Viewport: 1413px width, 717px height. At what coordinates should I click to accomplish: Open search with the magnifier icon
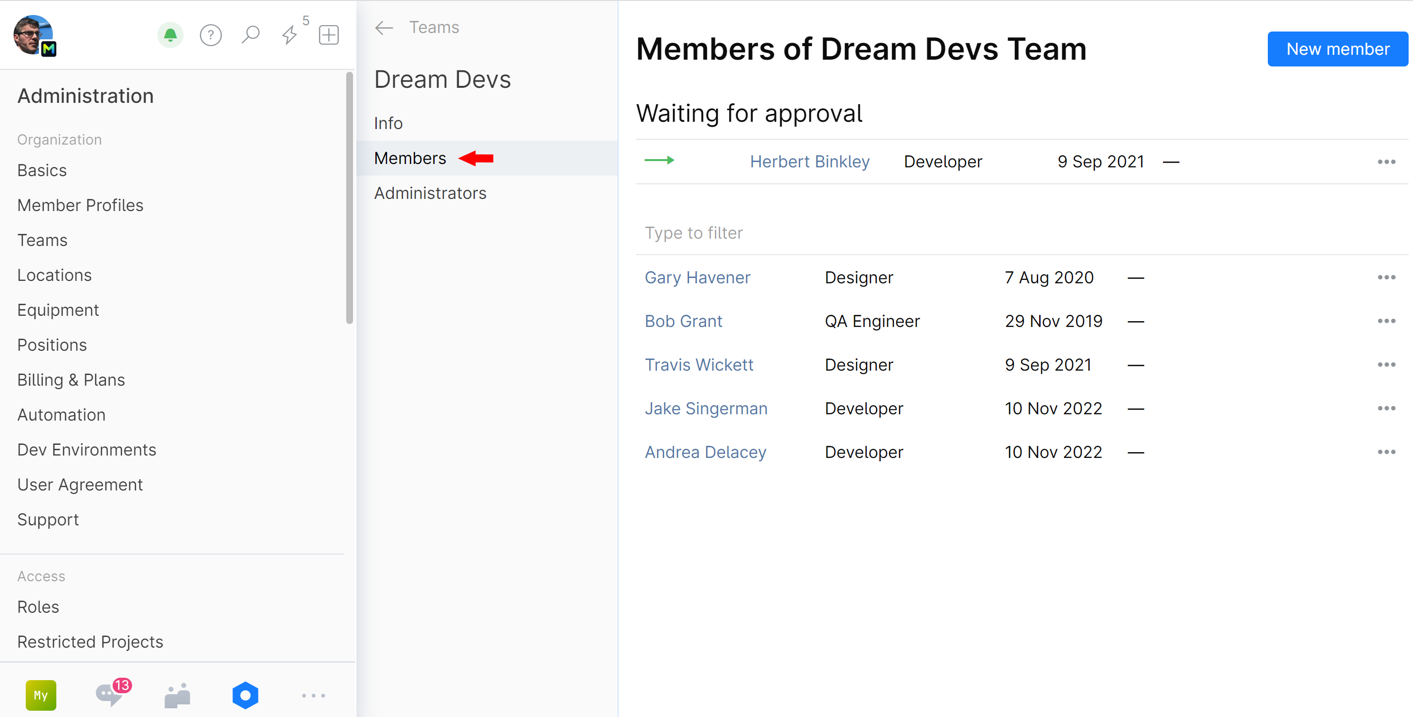click(250, 34)
